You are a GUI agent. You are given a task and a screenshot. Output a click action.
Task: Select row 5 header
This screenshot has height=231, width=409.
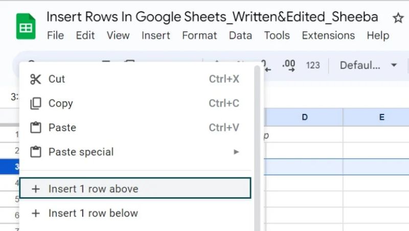click(x=10, y=199)
